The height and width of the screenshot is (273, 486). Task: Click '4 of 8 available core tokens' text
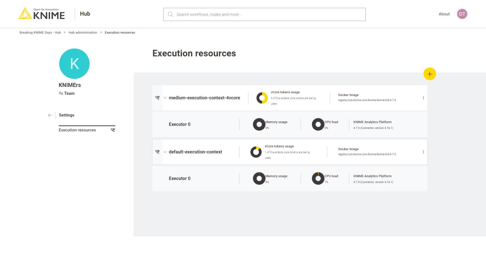tap(293, 101)
